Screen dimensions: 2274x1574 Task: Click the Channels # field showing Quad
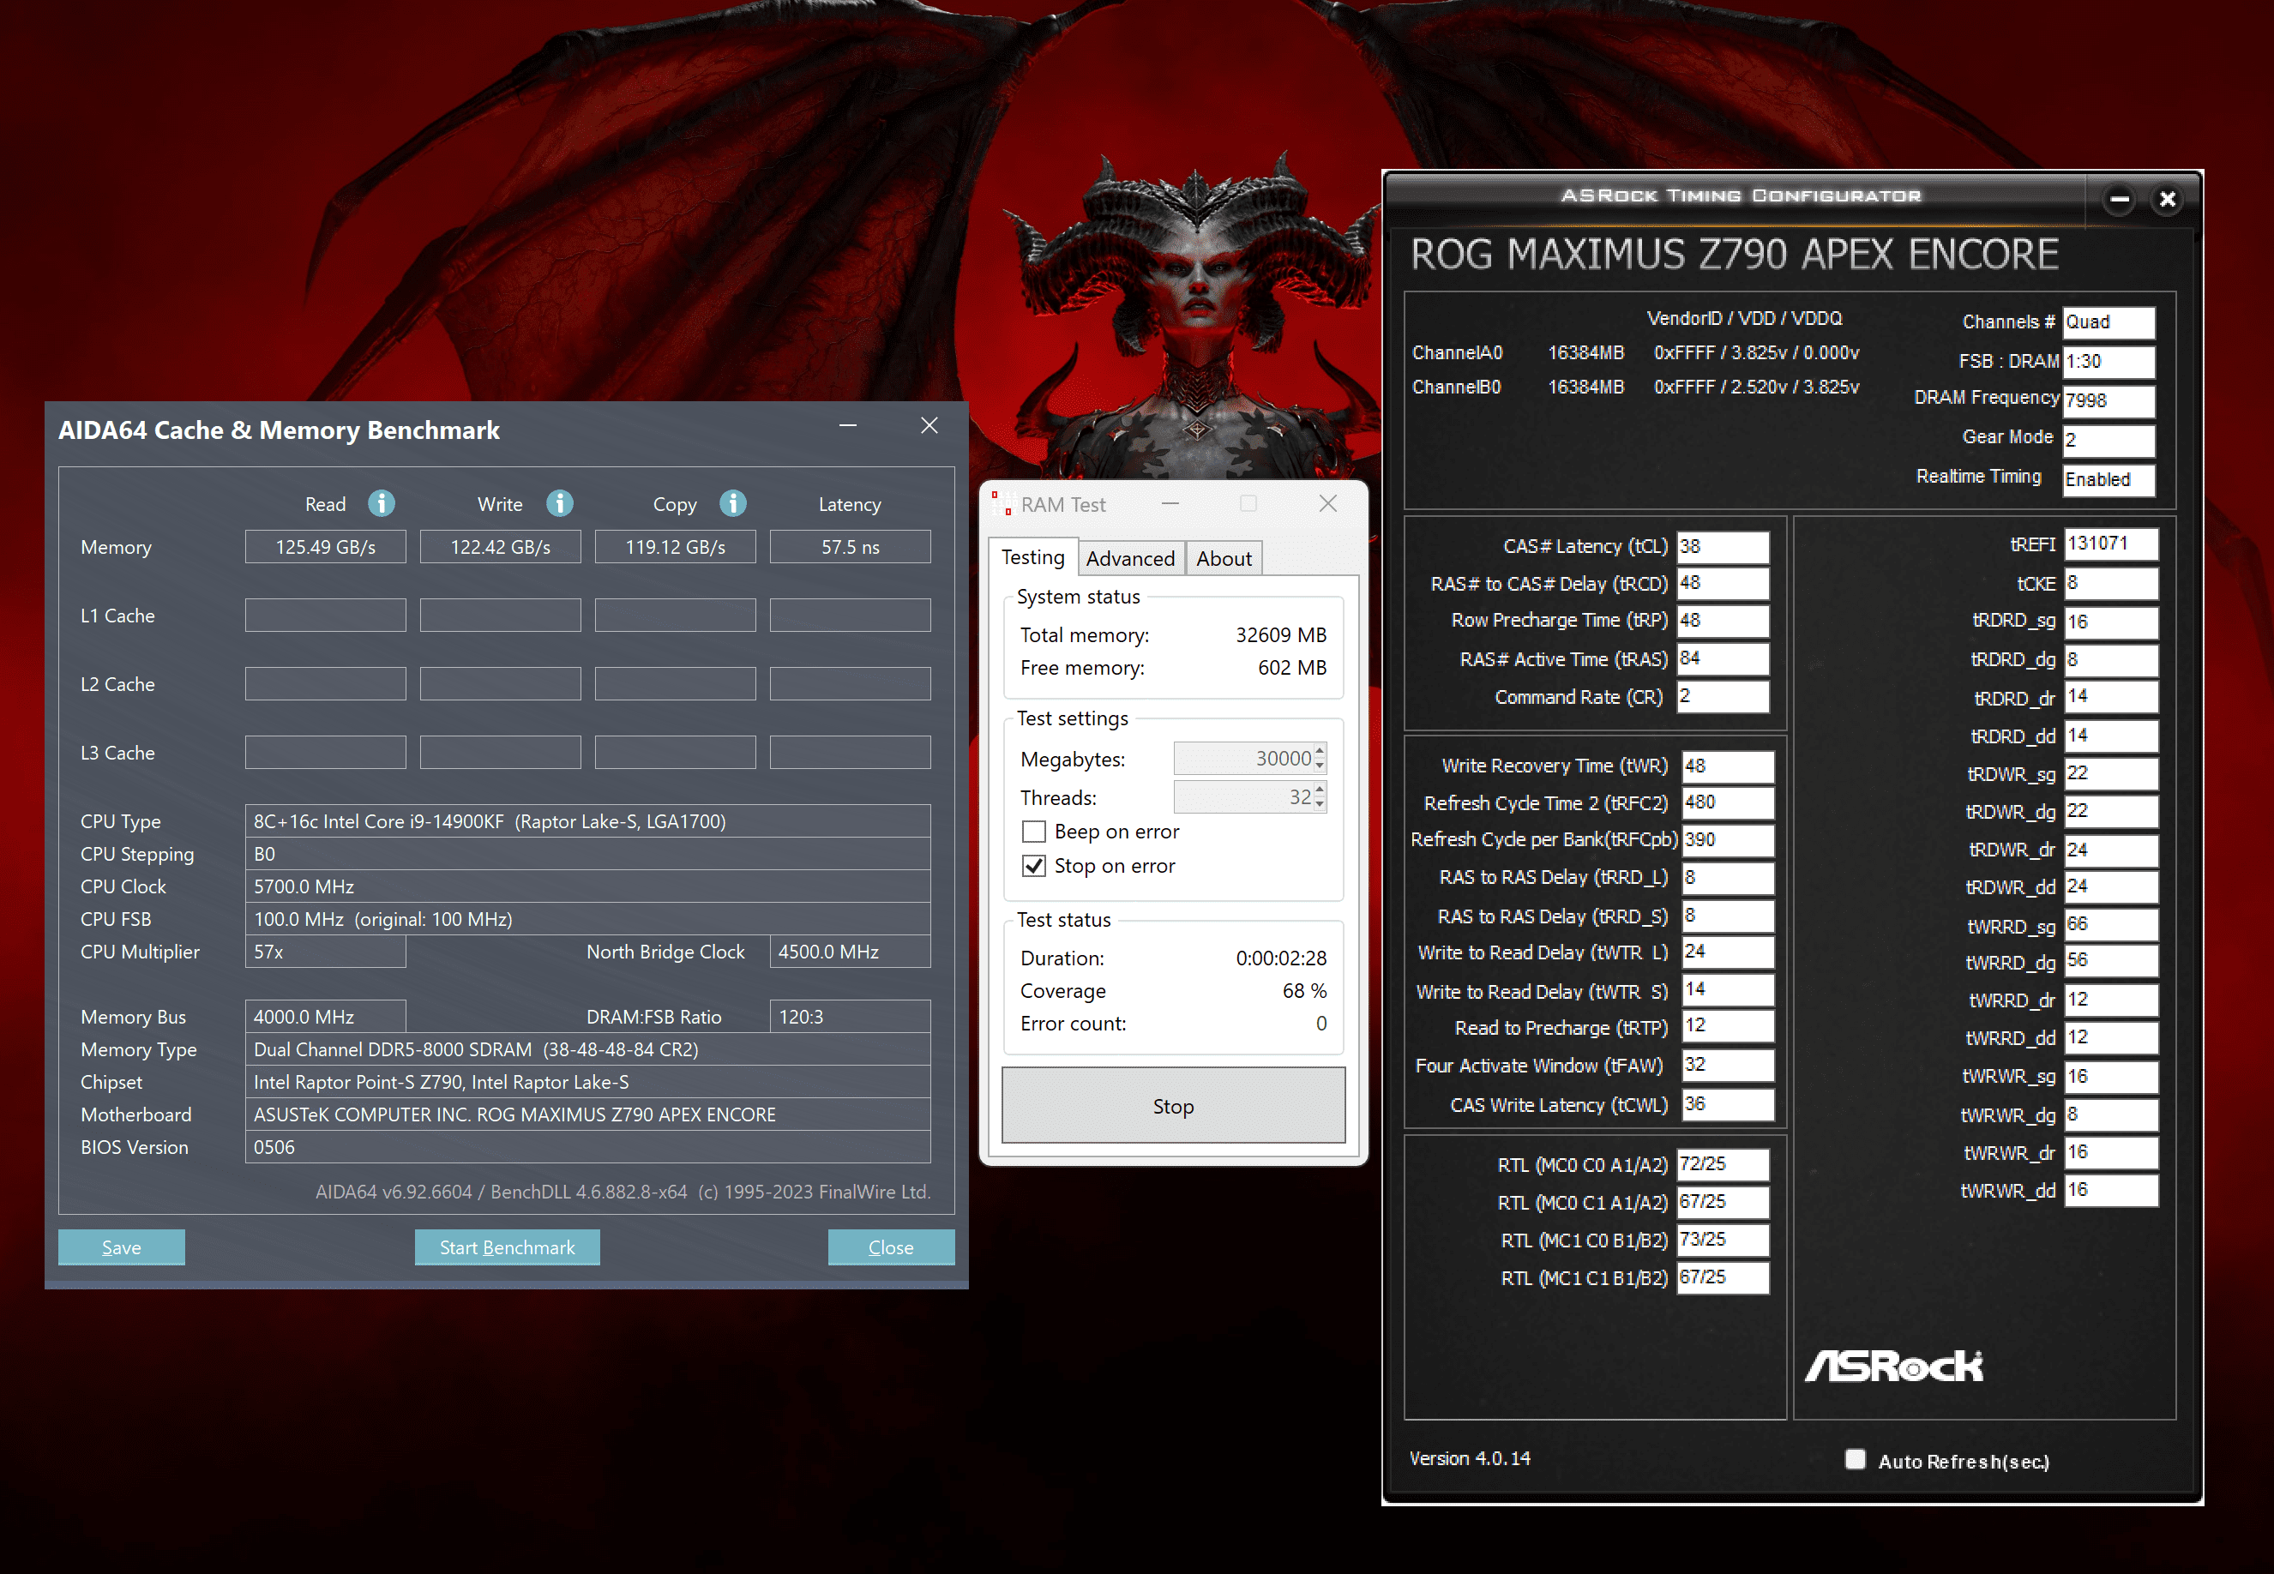(x=2109, y=322)
